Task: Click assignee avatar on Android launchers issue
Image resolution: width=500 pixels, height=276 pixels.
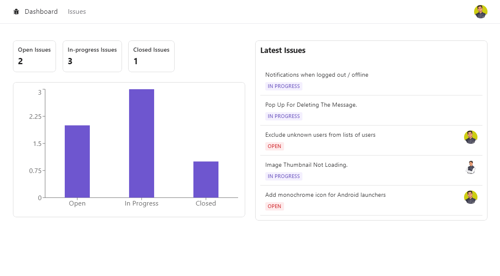Action: 470,197
